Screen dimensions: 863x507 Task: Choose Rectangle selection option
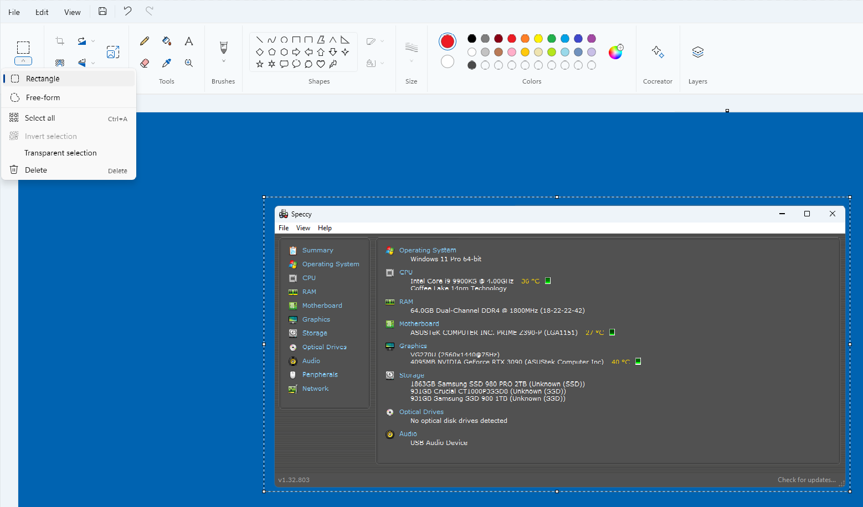pos(69,79)
